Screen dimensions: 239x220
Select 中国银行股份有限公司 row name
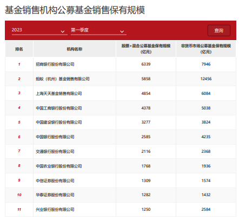coord(55,137)
